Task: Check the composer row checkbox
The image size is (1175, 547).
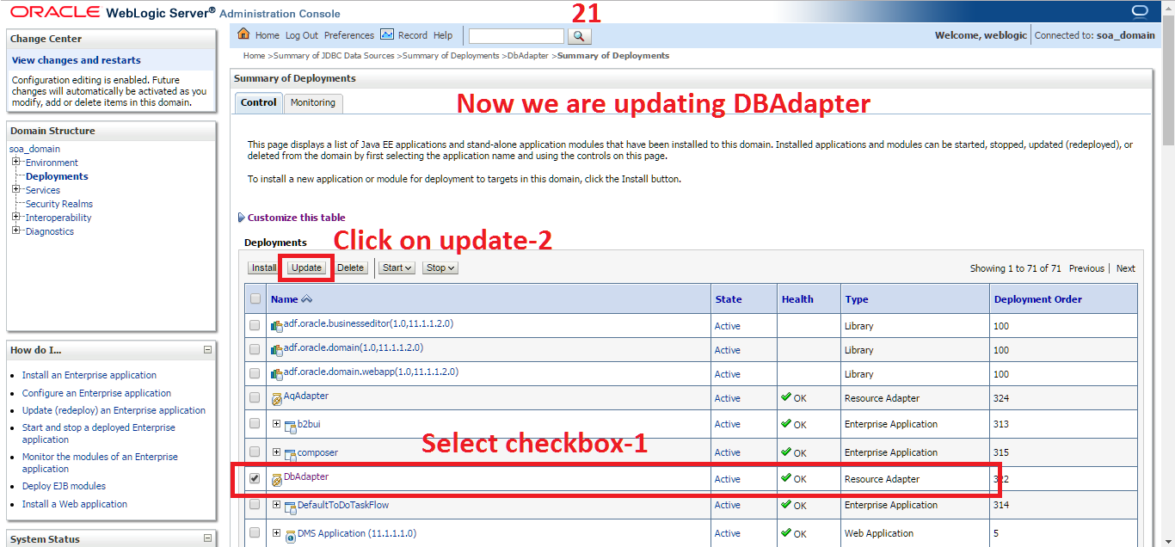Action: pyautogui.click(x=255, y=452)
